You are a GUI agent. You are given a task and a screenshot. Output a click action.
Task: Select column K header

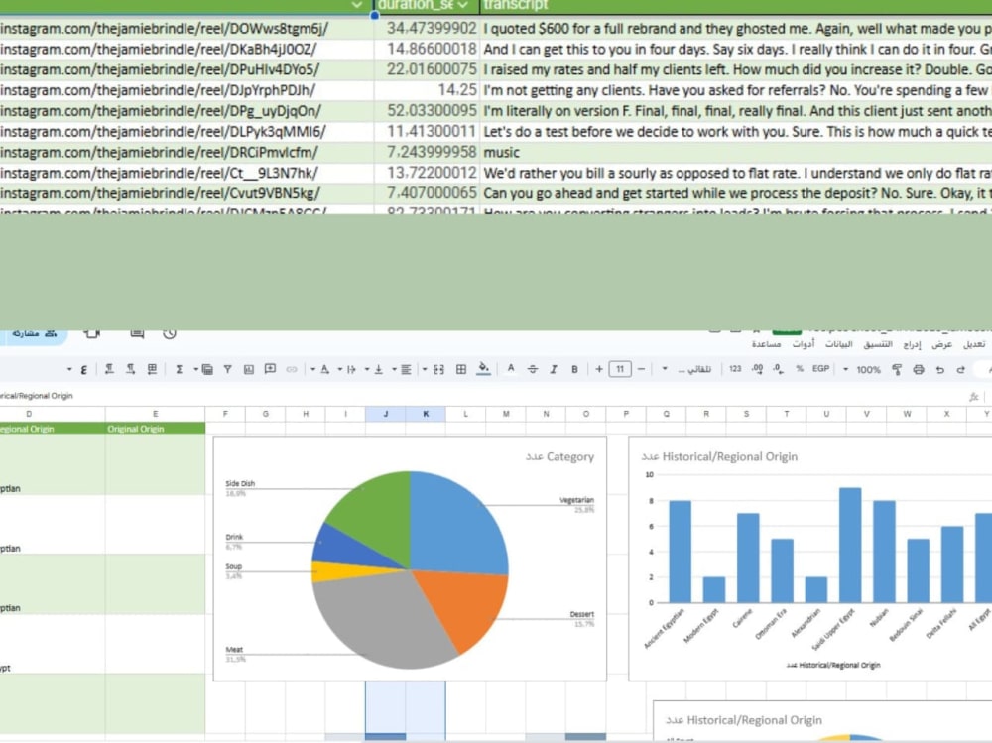[426, 414]
